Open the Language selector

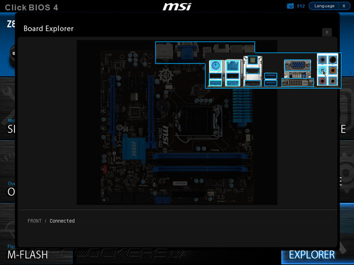pos(324,6)
